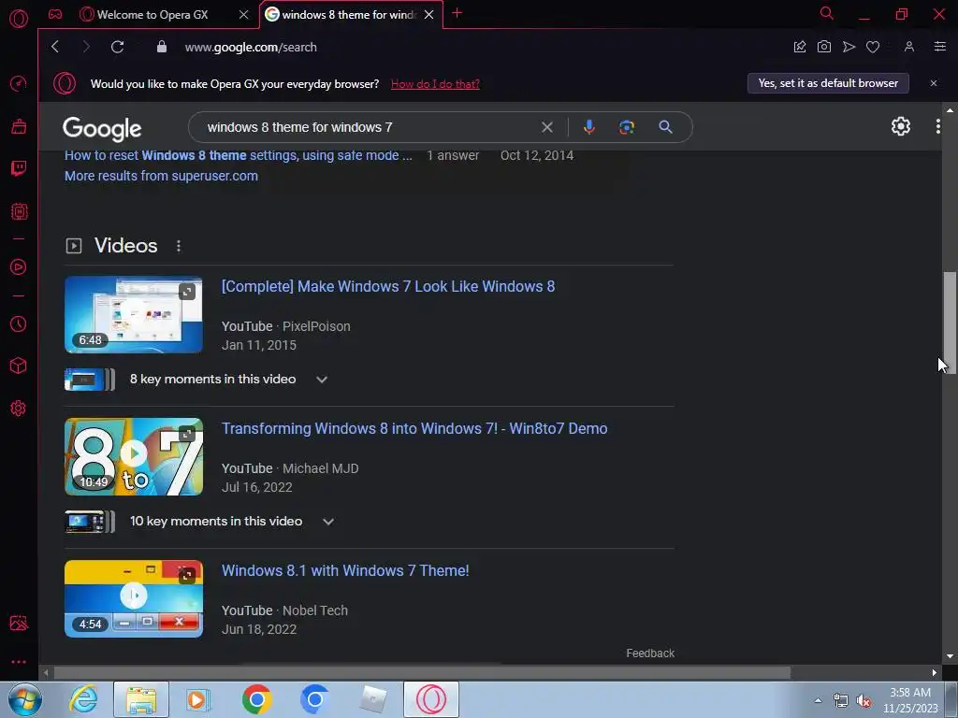
Task: Play the 6:48 PixelPoison video thumbnail
Action: click(133, 314)
